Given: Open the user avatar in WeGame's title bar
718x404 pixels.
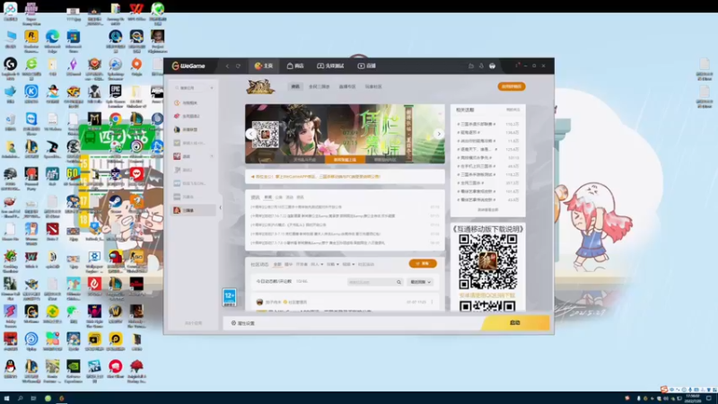Looking at the screenshot, I should (x=492, y=66).
